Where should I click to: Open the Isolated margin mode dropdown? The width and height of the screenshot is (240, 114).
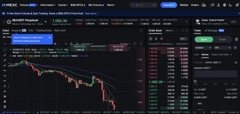point(203,48)
